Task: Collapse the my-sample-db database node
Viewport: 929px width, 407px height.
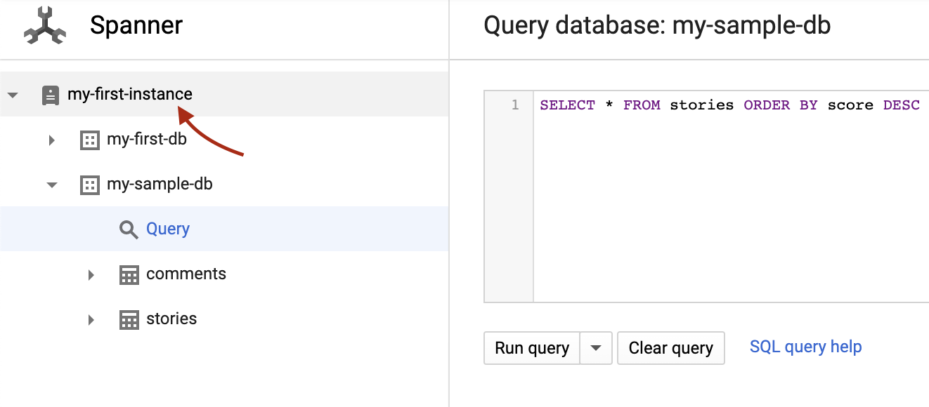Action: [51, 185]
